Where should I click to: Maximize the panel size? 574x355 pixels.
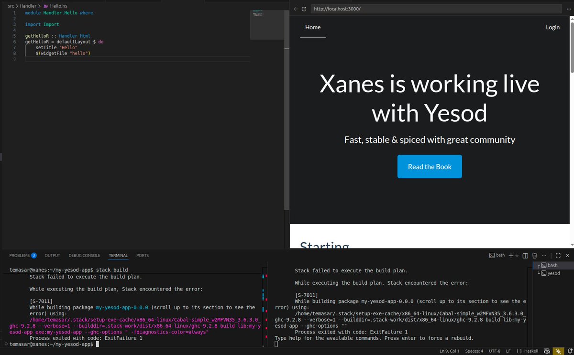(x=558, y=256)
